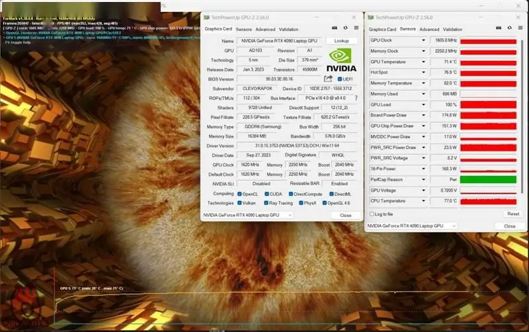
Task: Take a screenshot in the left GPU-Z window
Action: tap(335, 28)
